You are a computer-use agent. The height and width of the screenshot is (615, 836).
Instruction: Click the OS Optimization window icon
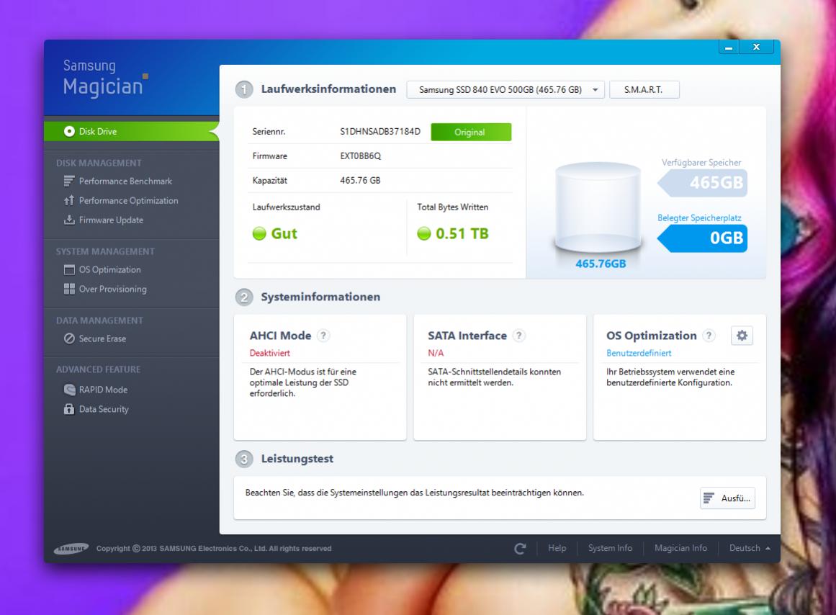point(69,270)
